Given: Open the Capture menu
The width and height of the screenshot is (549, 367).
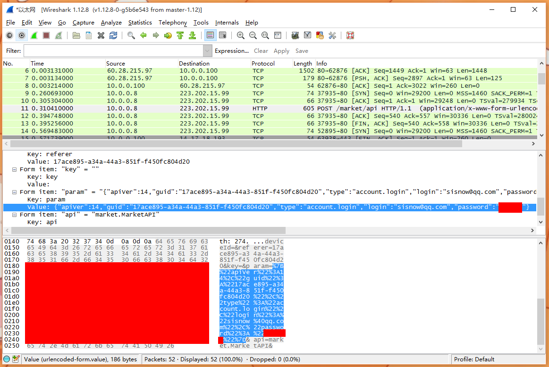Looking at the screenshot, I should coord(84,22).
